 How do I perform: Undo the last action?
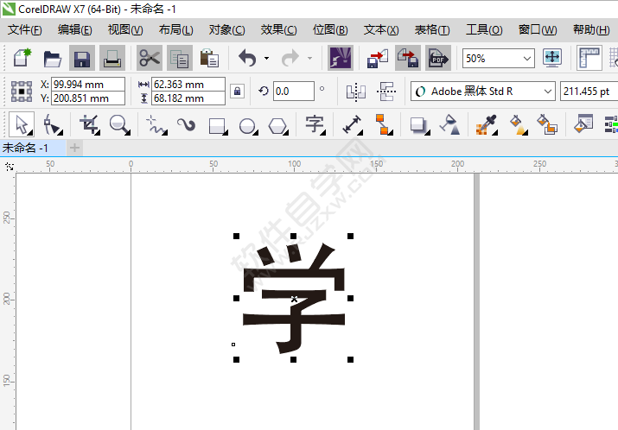(247, 58)
